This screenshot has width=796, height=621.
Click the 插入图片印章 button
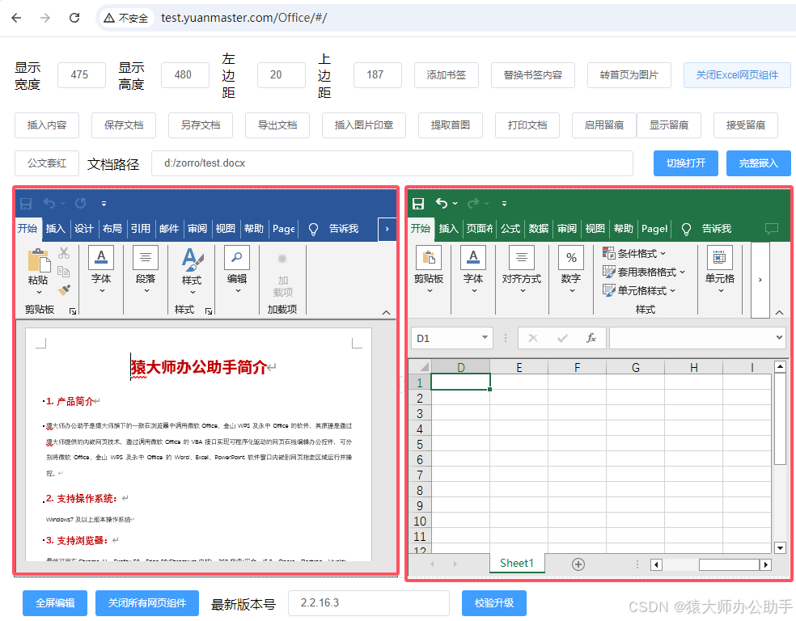coord(364,125)
